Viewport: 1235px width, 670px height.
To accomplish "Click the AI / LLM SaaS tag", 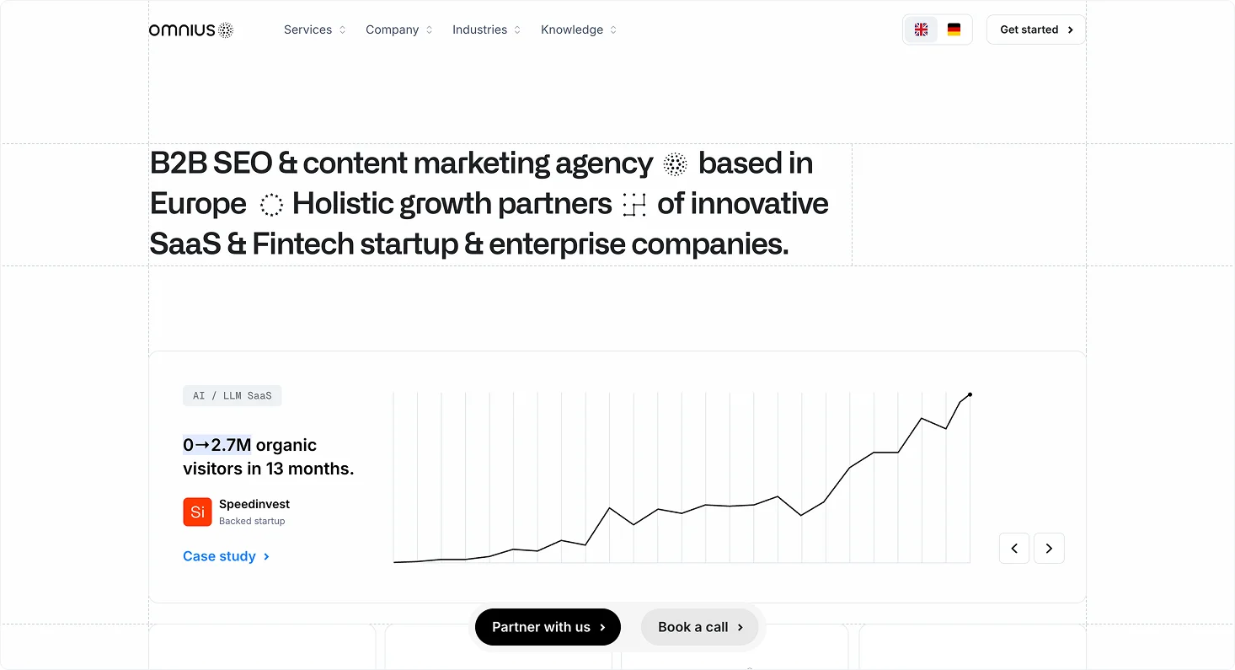I will (x=232, y=395).
